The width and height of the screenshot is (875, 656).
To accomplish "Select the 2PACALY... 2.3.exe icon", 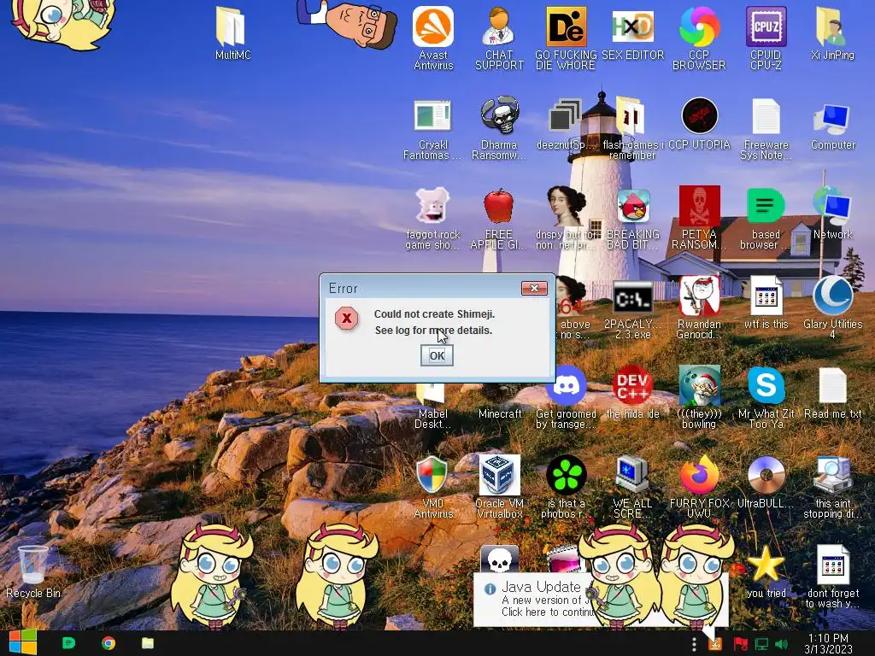I will tap(632, 308).
